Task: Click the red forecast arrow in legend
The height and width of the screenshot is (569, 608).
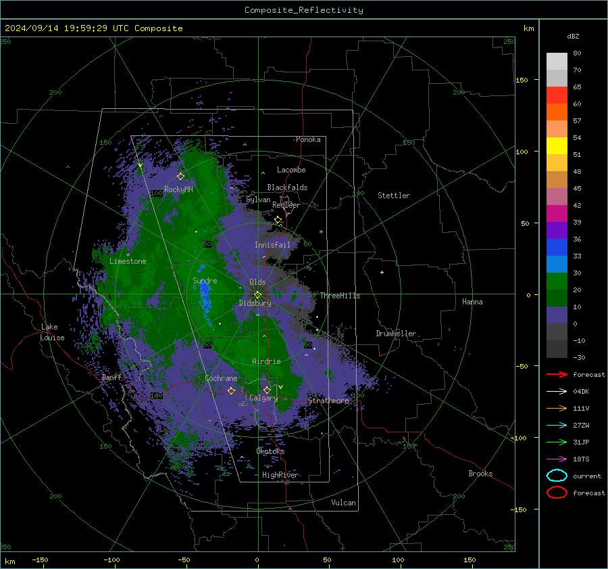Action: point(557,374)
